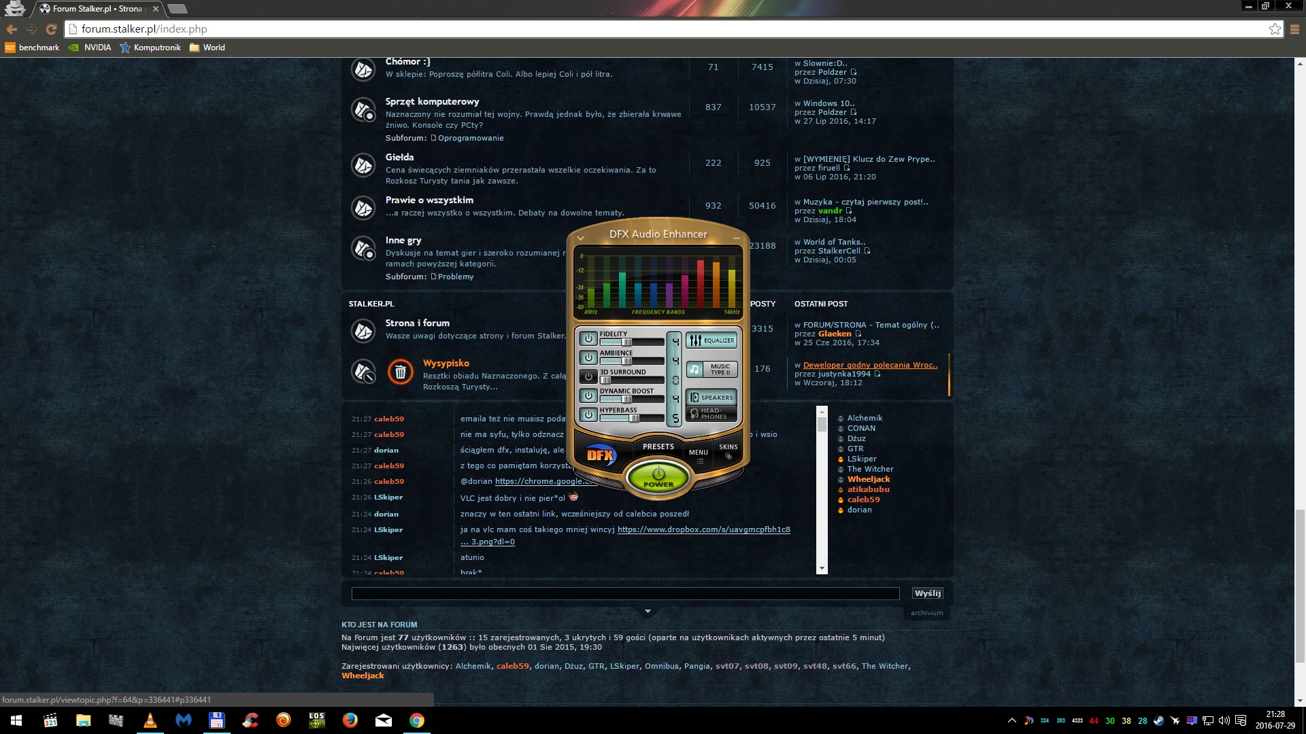Image resolution: width=1306 pixels, height=734 pixels.
Task: Click the Wysypisko trash can icon
Action: [401, 372]
